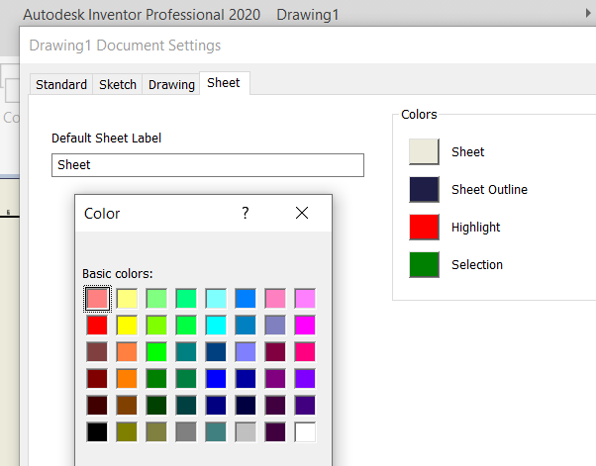The width and height of the screenshot is (596, 466).
Task: Open the Standard tab
Action: click(x=61, y=84)
